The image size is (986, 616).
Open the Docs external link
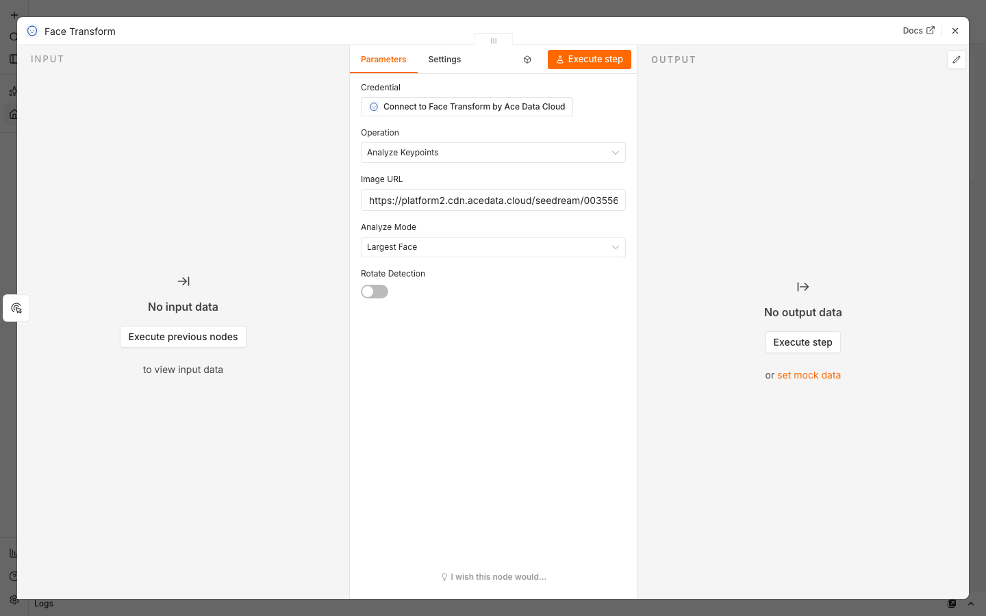click(x=918, y=31)
